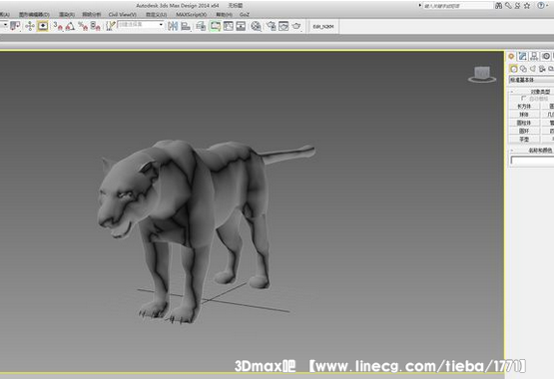The width and height of the screenshot is (555, 383).
Task: Select the teapot Render Production icon
Action: pos(296,26)
